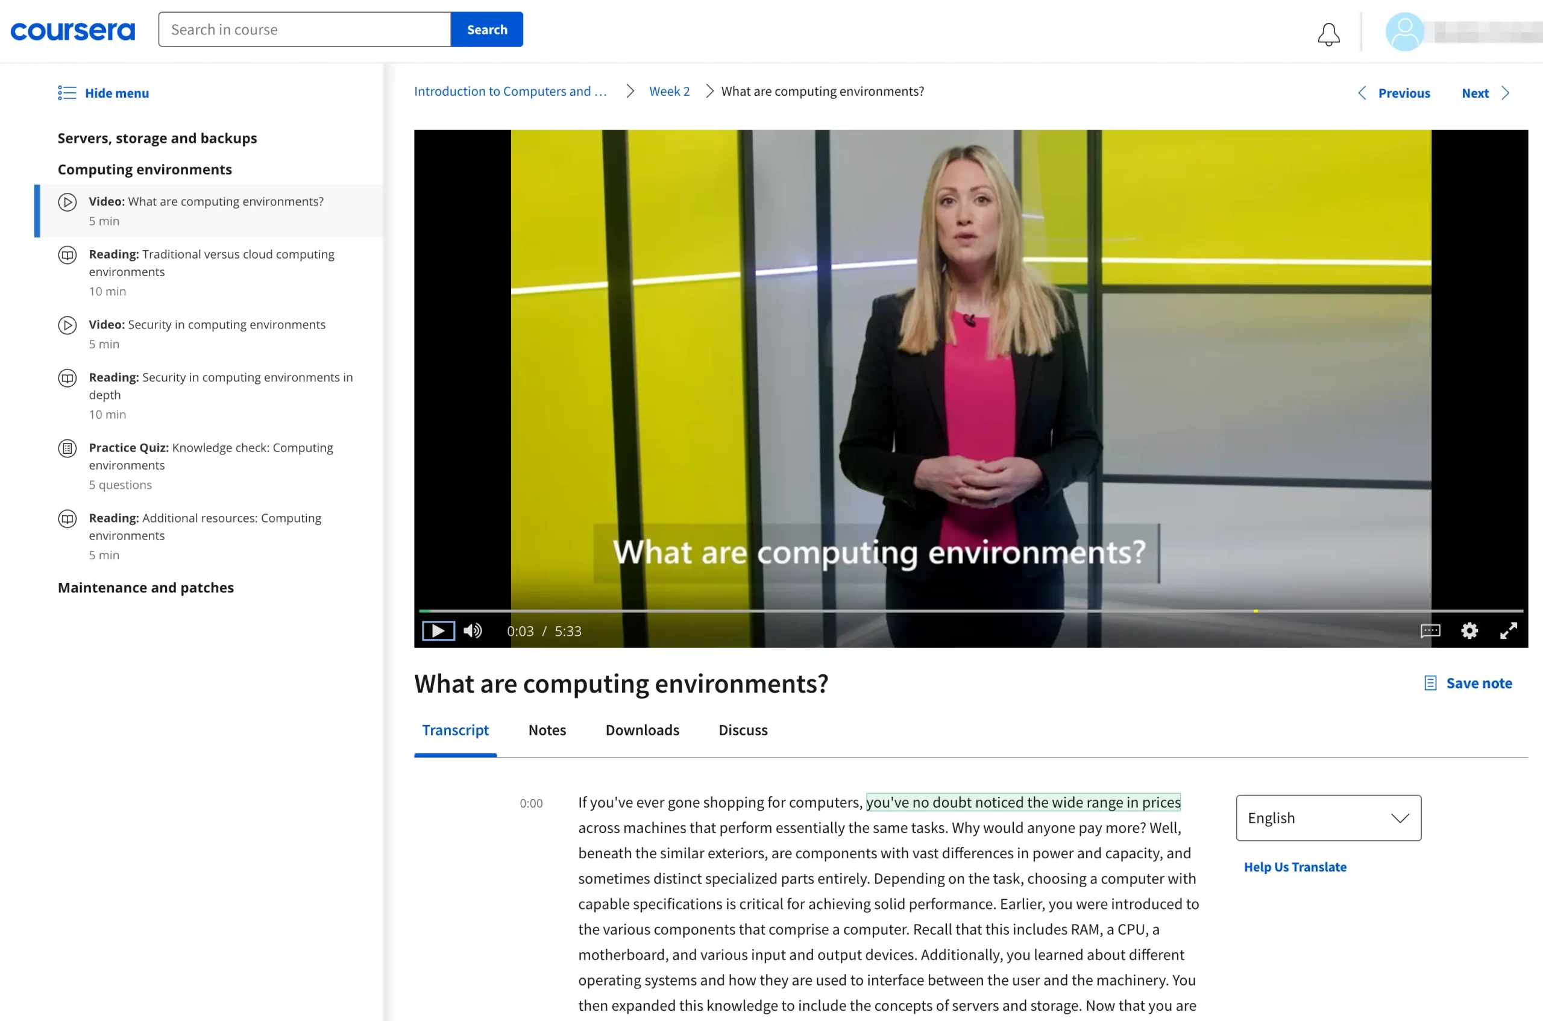
Task: Click the video settings gear icon
Action: (1469, 630)
